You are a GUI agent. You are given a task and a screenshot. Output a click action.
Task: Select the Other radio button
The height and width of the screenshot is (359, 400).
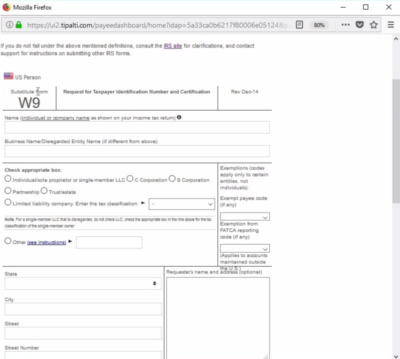point(8,241)
